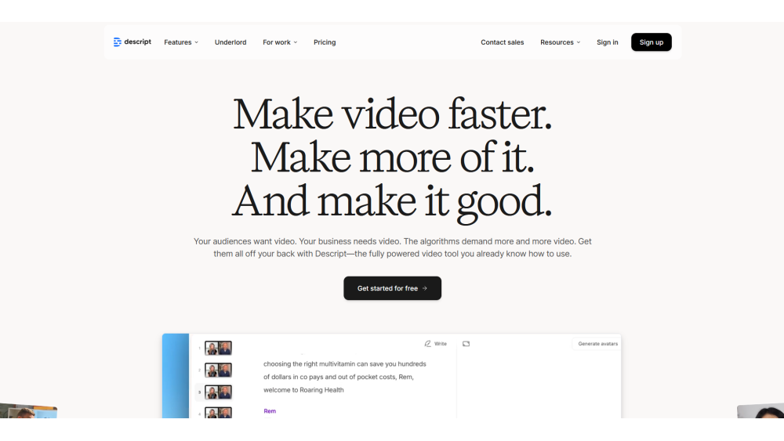
Task: Open the Pricing page
Action: coord(325,42)
